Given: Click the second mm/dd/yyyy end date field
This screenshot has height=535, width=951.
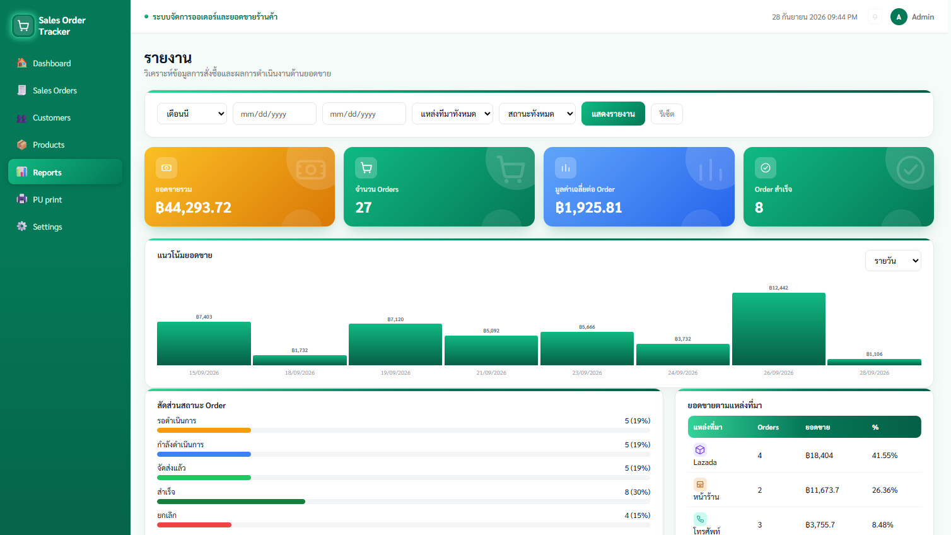Looking at the screenshot, I should pos(364,114).
